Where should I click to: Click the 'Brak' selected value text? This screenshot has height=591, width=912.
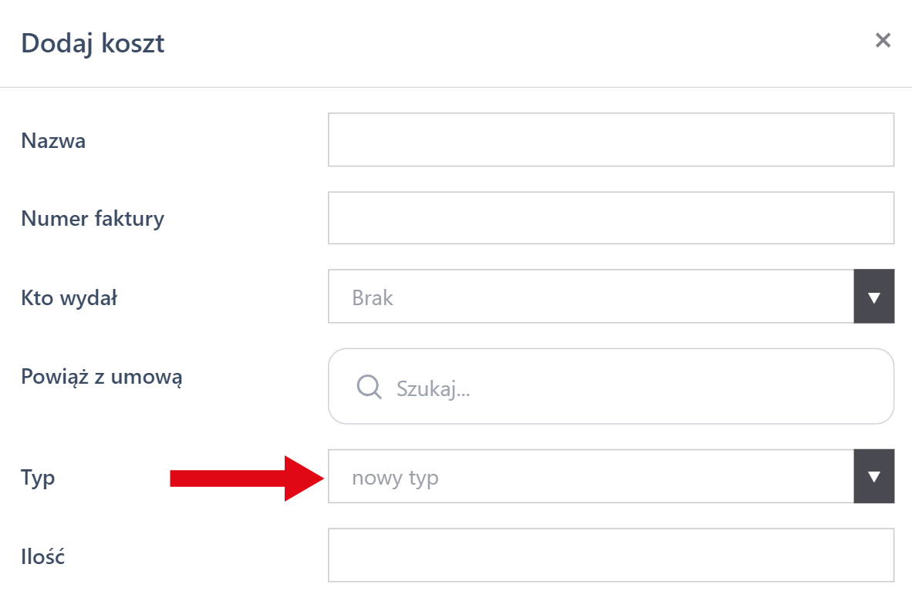(373, 297)
